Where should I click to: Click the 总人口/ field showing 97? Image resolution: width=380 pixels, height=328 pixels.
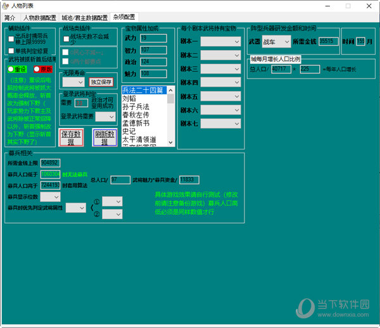pyautogui.click(x=120, y=180)
